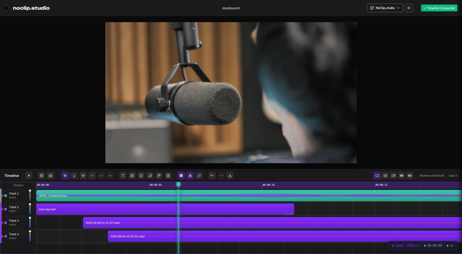This screenshot has width=462, height=254.
Task: Click the video preview frame
Action: [x=230, y=92]
